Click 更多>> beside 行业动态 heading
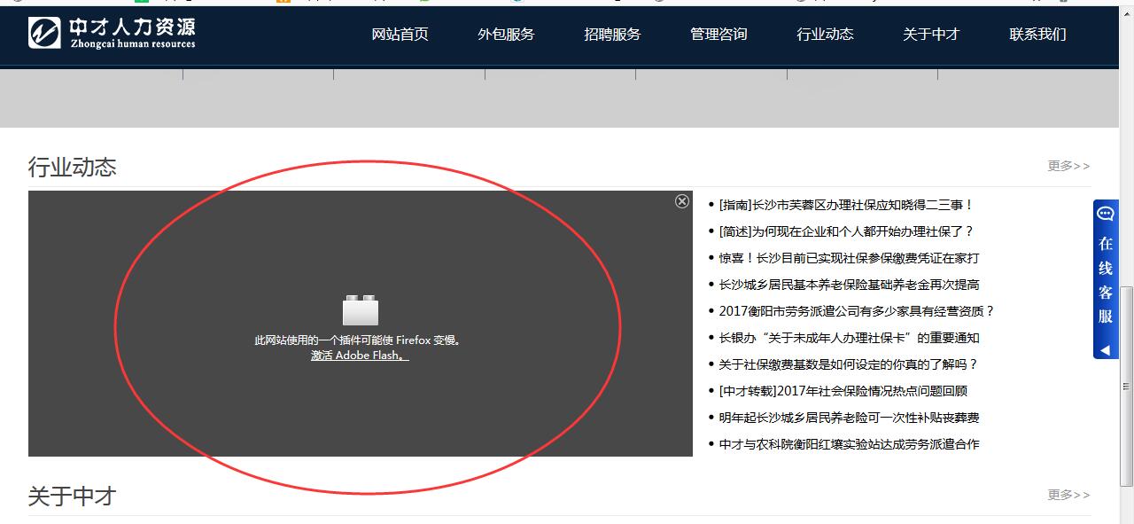Screen dimensions: 1134x524 tap(1068, 166)
